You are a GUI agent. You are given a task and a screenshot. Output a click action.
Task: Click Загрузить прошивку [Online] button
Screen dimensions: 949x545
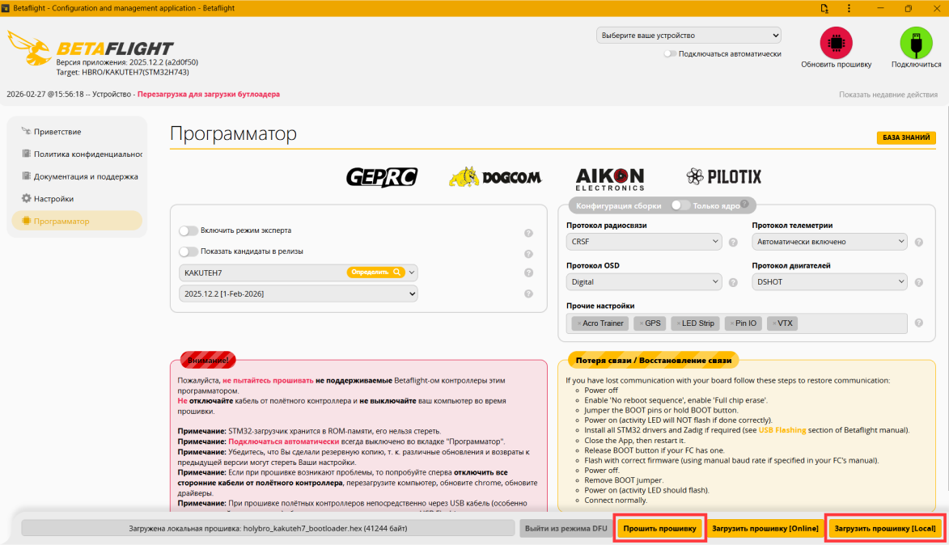click(765, 528)
